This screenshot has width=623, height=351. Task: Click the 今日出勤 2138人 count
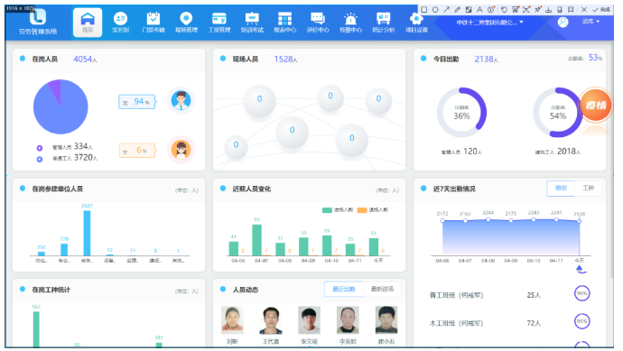pyautogui.click(x=487, y=60)
